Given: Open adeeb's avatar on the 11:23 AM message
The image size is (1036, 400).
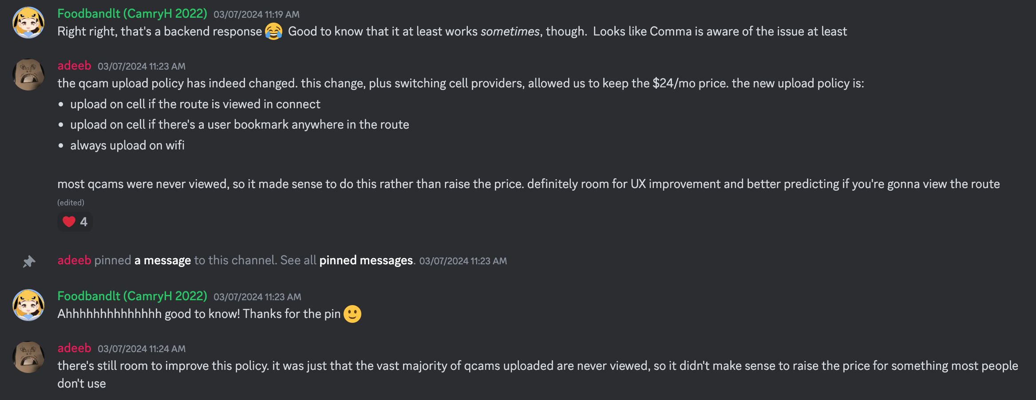Looking at the screenshot, I should point(28,75).
